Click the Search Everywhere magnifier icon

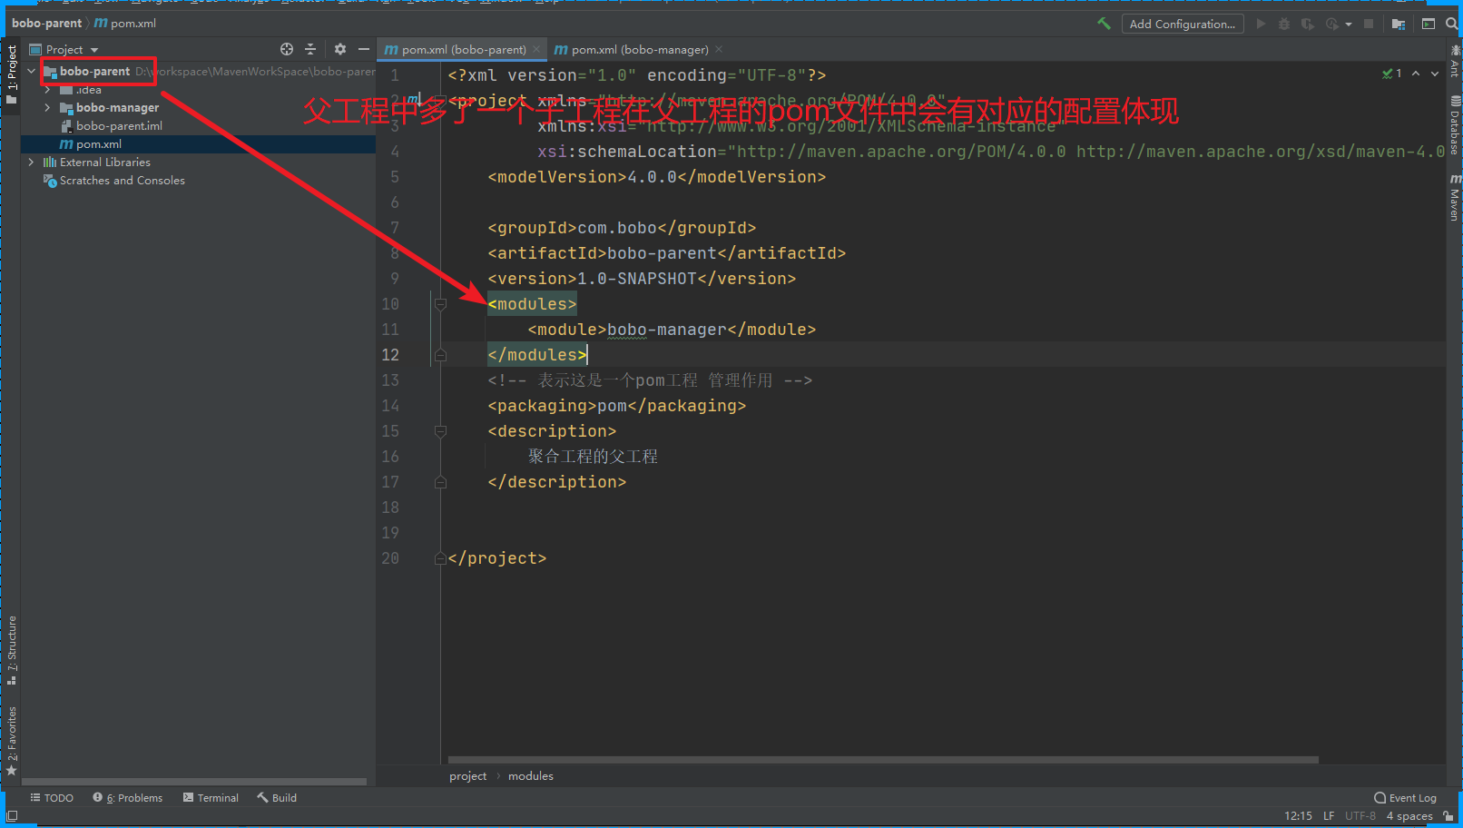tap(1454, 24)
